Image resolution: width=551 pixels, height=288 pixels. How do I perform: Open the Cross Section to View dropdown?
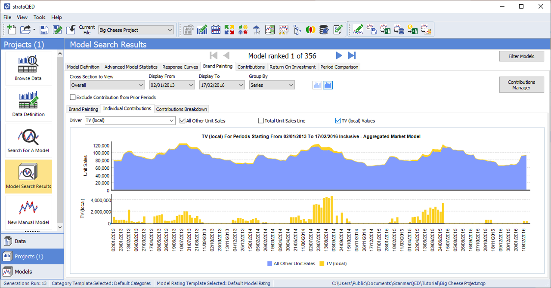tap(107, 85)
